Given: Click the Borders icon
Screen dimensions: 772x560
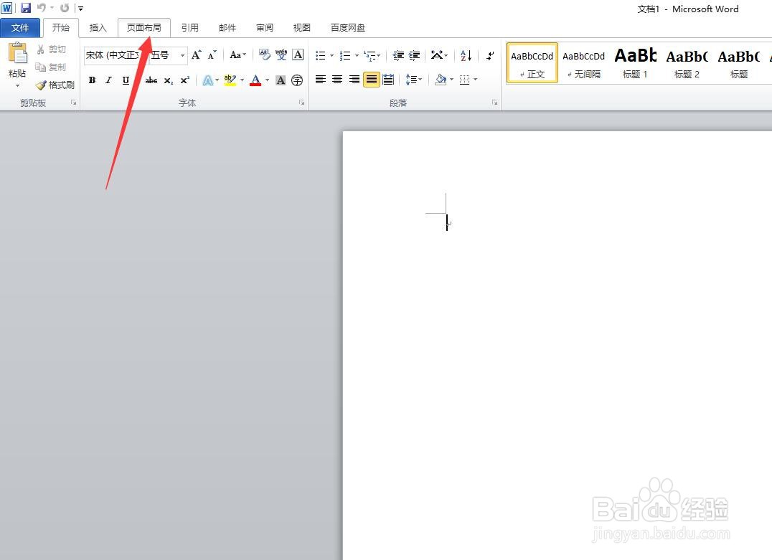Looking at the screenshot, I should (464, 80).
